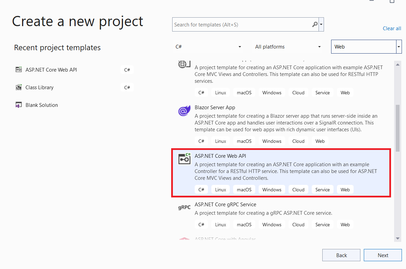Click the Back button
Viewport: 406px width, 269px height.
(x=341, y=255)
